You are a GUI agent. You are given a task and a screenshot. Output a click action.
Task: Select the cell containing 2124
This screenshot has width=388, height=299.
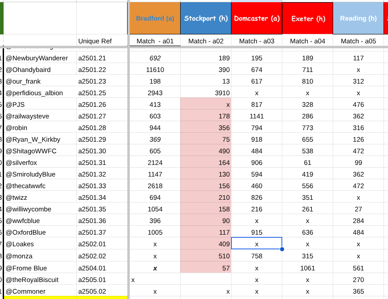[155, 163]
